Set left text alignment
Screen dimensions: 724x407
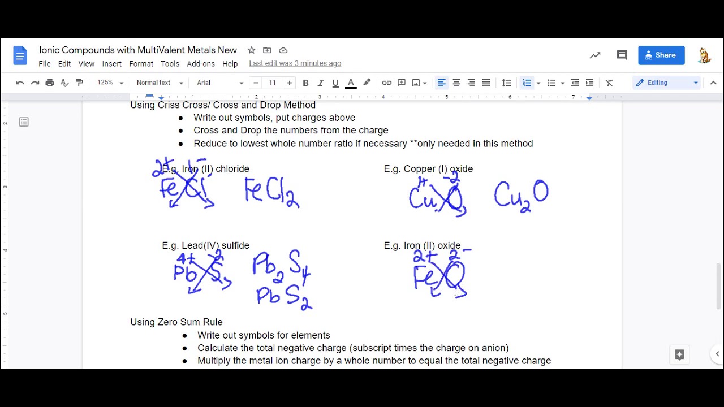[x=442, y=83]
